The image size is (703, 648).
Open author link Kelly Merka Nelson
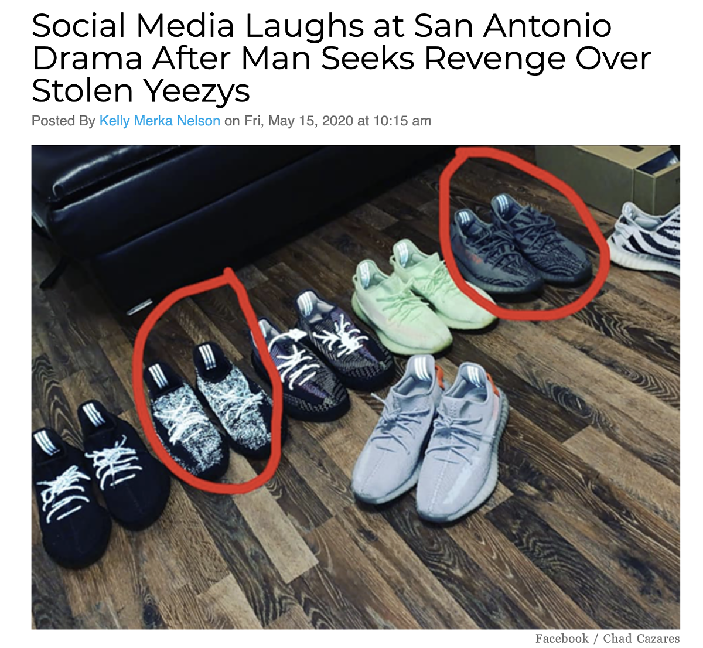tap(159, 121)
